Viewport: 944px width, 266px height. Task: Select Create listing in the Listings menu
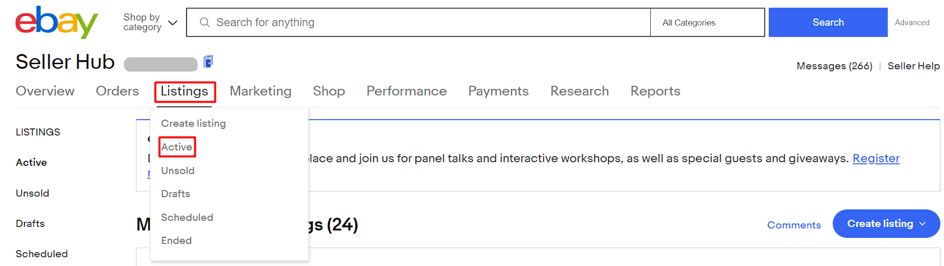(193, 124)
